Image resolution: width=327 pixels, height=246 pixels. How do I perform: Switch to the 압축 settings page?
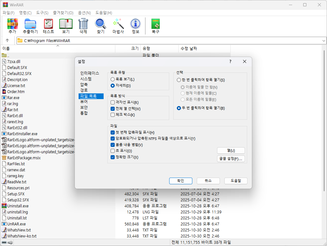(x=84, y=85)
